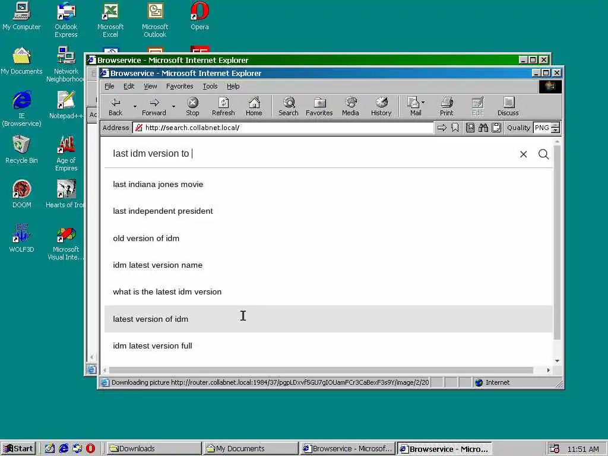Image resolution: width=608 pixels, height=456 pixels.
Task: Open the Favorites toolbar button
Action: [319, 106]
